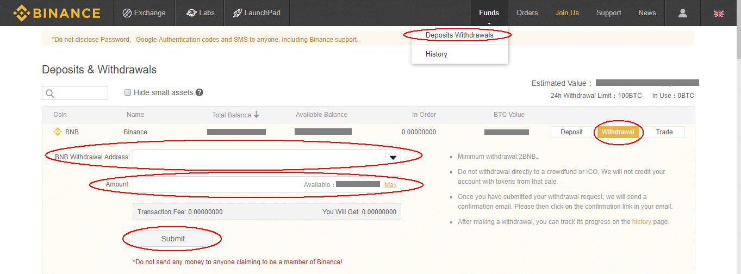Expand the BNB Withdrawal Address dropdown
Screen dimensions: 741x274
[x=393, y=158]
